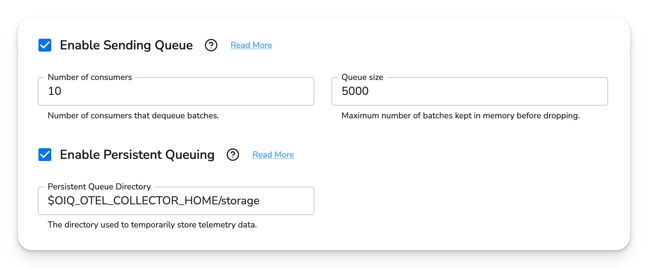Click the $OIQ_OTEL_COLLECTOR_HOME/storage path text
This screenshot has height=268, width=648.
pyautogui.click(x=153, y=201)
